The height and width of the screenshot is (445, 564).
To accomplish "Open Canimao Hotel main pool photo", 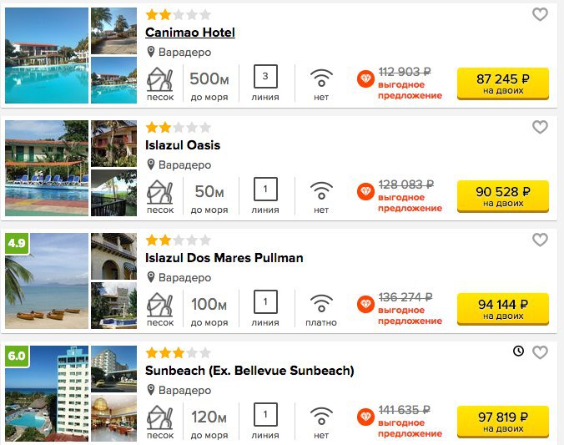I will coord(47,55).
